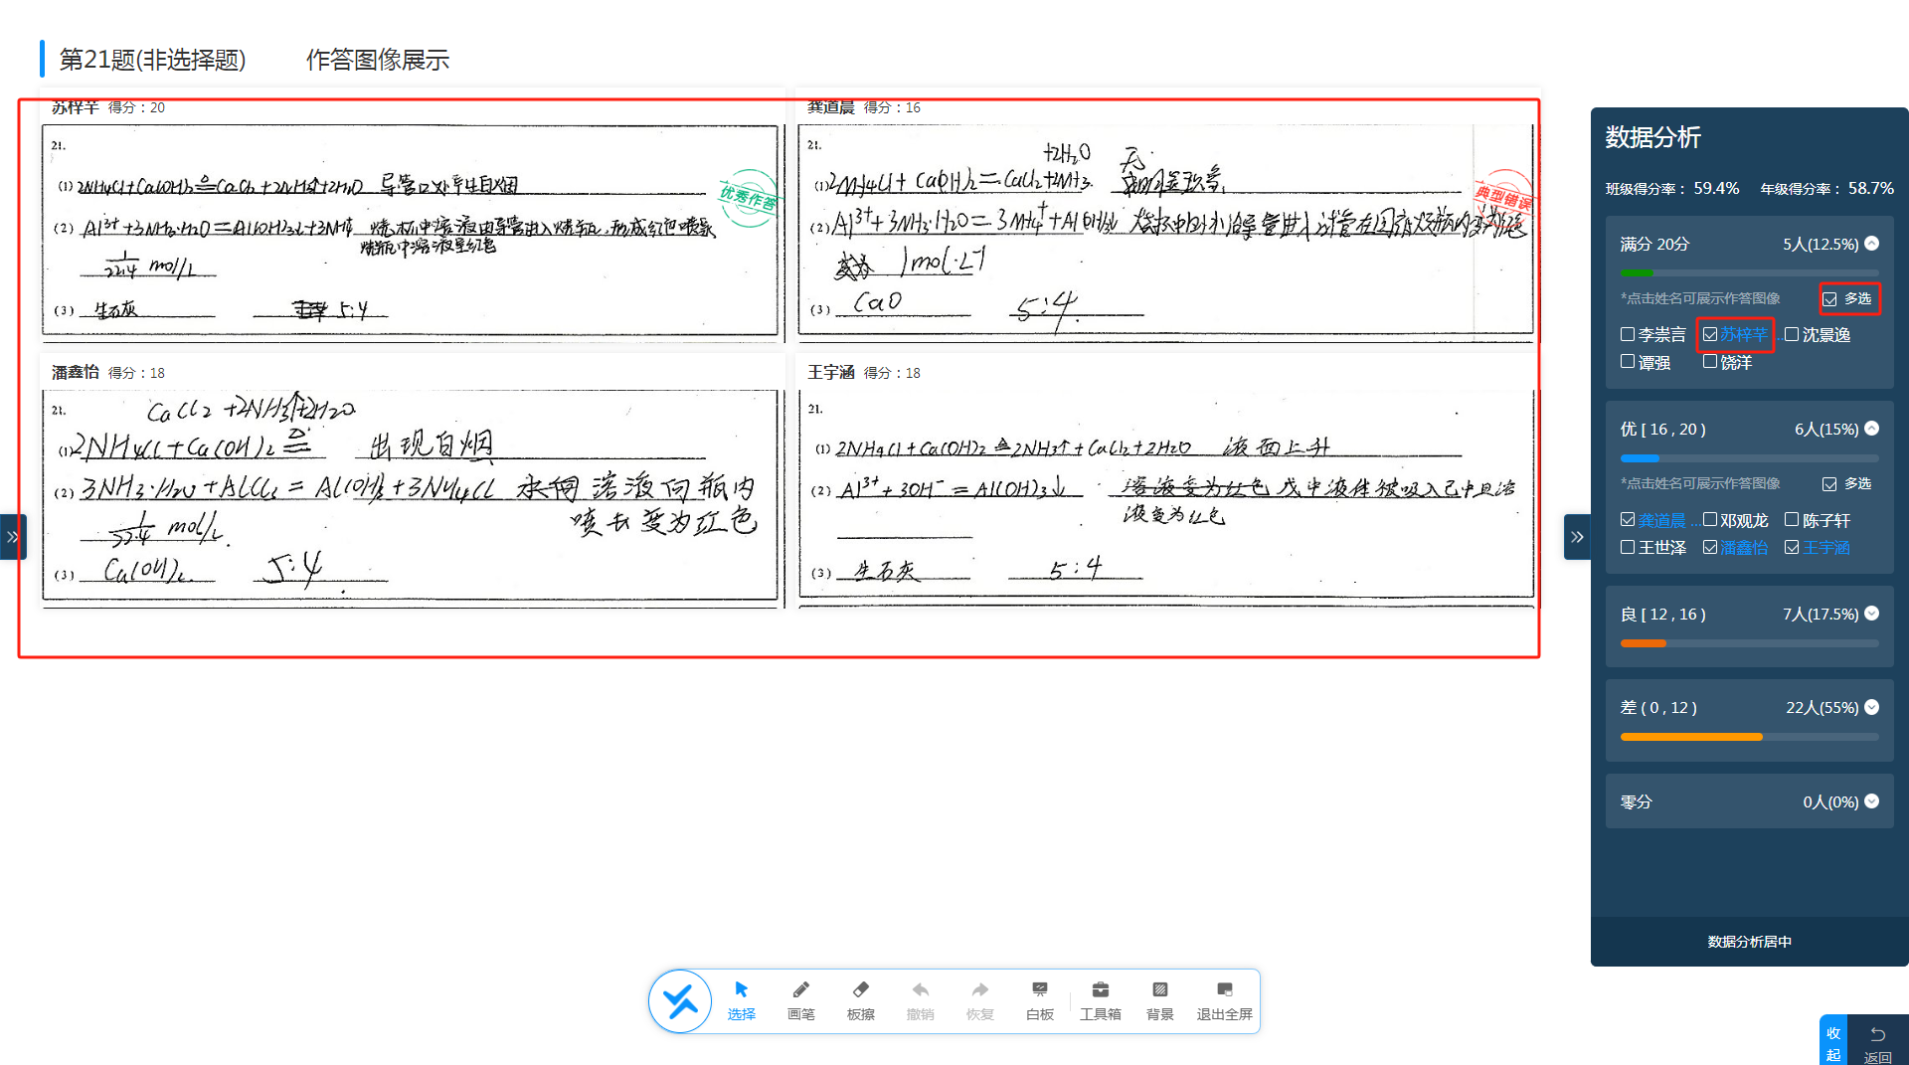Open the 白板 whiteboard
Viewport: 1909px width, 1065px height.
pos(1039,1000)
